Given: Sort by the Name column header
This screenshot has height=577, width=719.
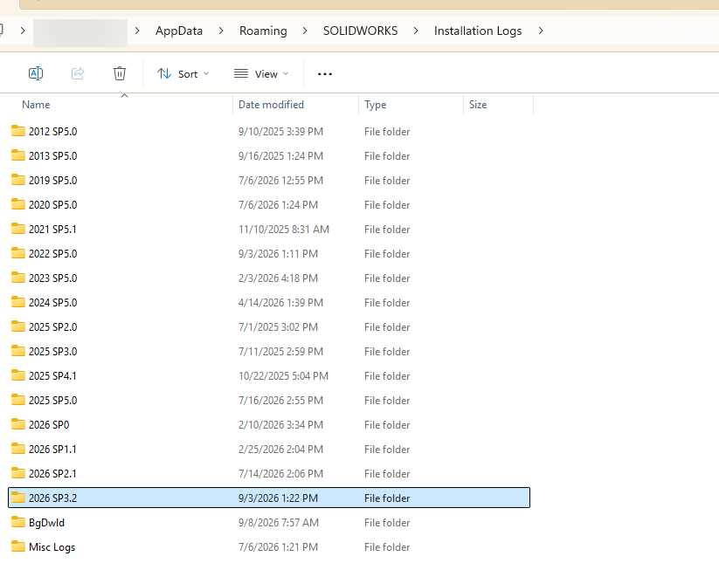Looking at the screenshot, I should click(x=36, y=105).
